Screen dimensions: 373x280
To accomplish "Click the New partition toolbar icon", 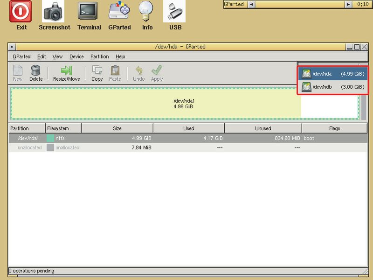I will point(18,70).
